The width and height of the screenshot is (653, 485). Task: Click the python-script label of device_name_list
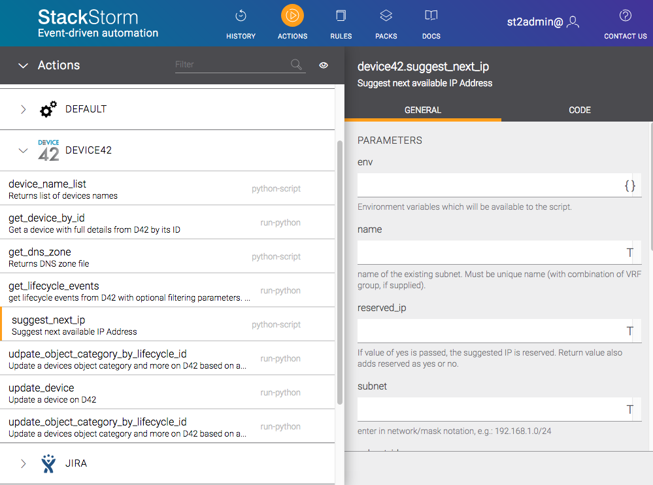pos(276,189)
